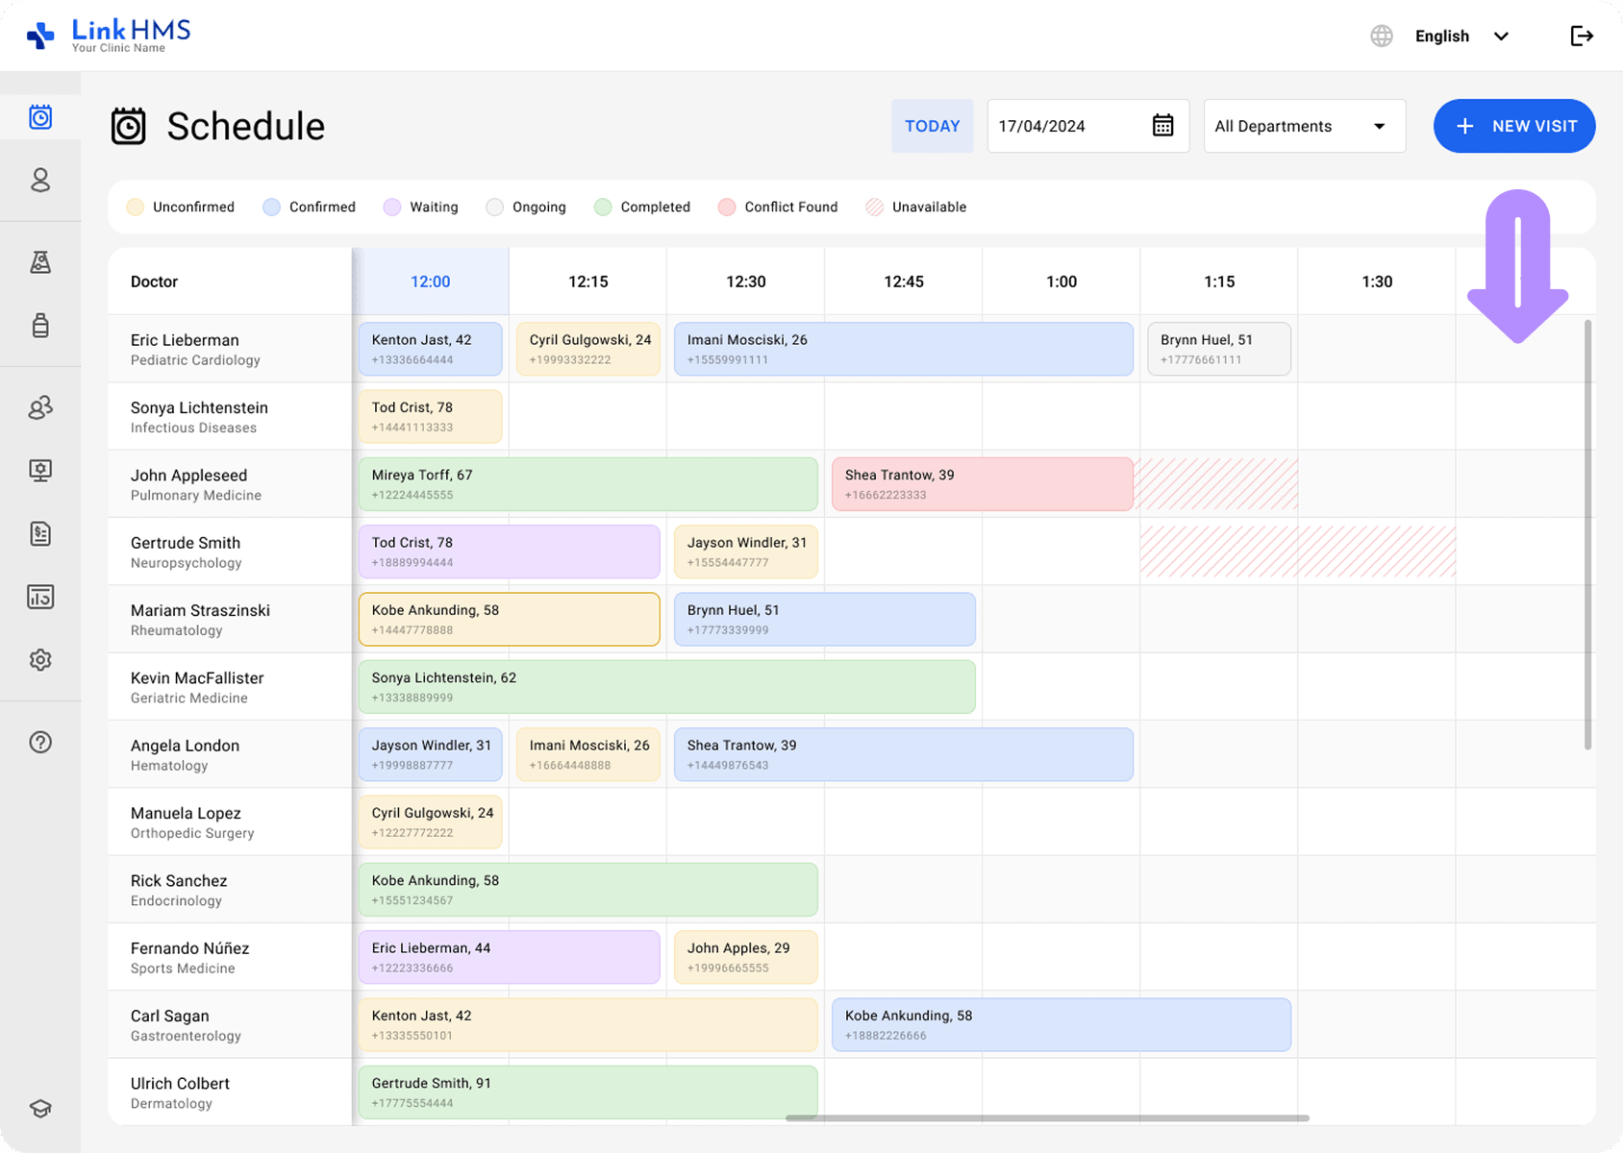The width and height of the screenshot is (1623, 1153).
Task: Open the billing invoice sidebar icon
Action: (x=40, y=534)
